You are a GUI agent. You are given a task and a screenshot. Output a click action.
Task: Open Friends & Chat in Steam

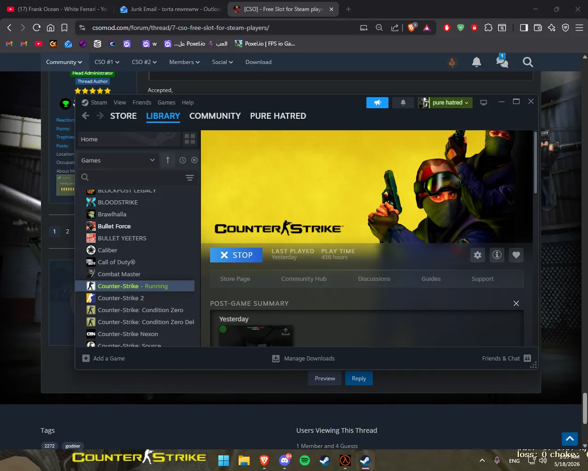pos(506,358)
